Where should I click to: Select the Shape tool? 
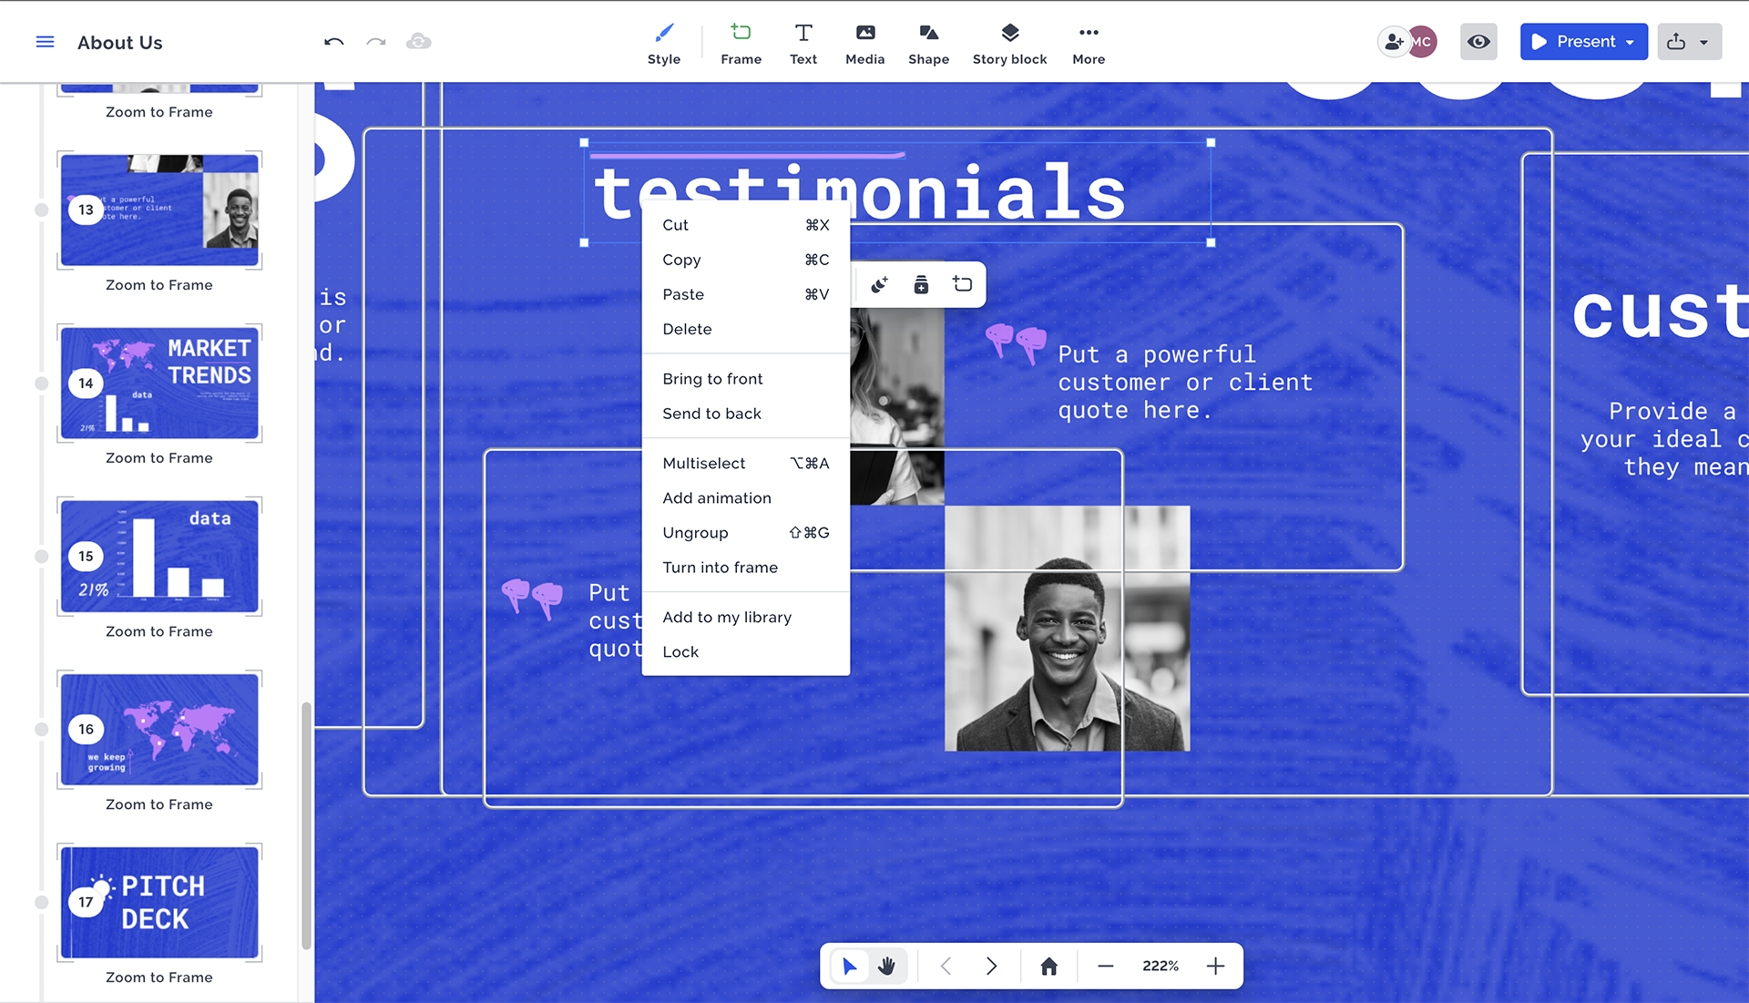(x=928, y=43)
